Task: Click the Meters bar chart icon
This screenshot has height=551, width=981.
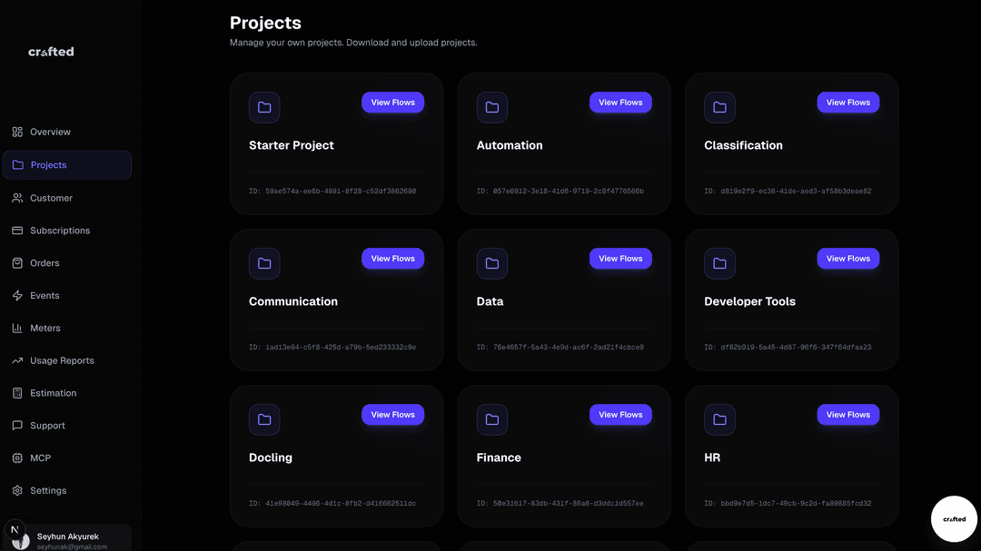Action: pos(17,328)
